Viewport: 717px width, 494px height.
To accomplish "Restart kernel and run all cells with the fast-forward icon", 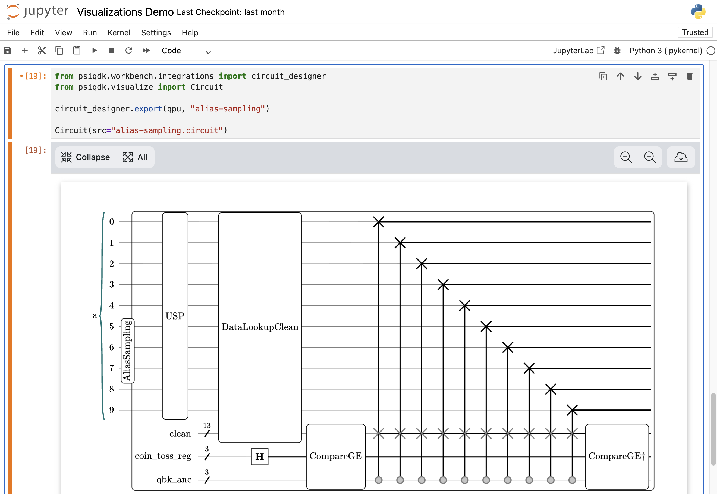I will pos(146,51).
